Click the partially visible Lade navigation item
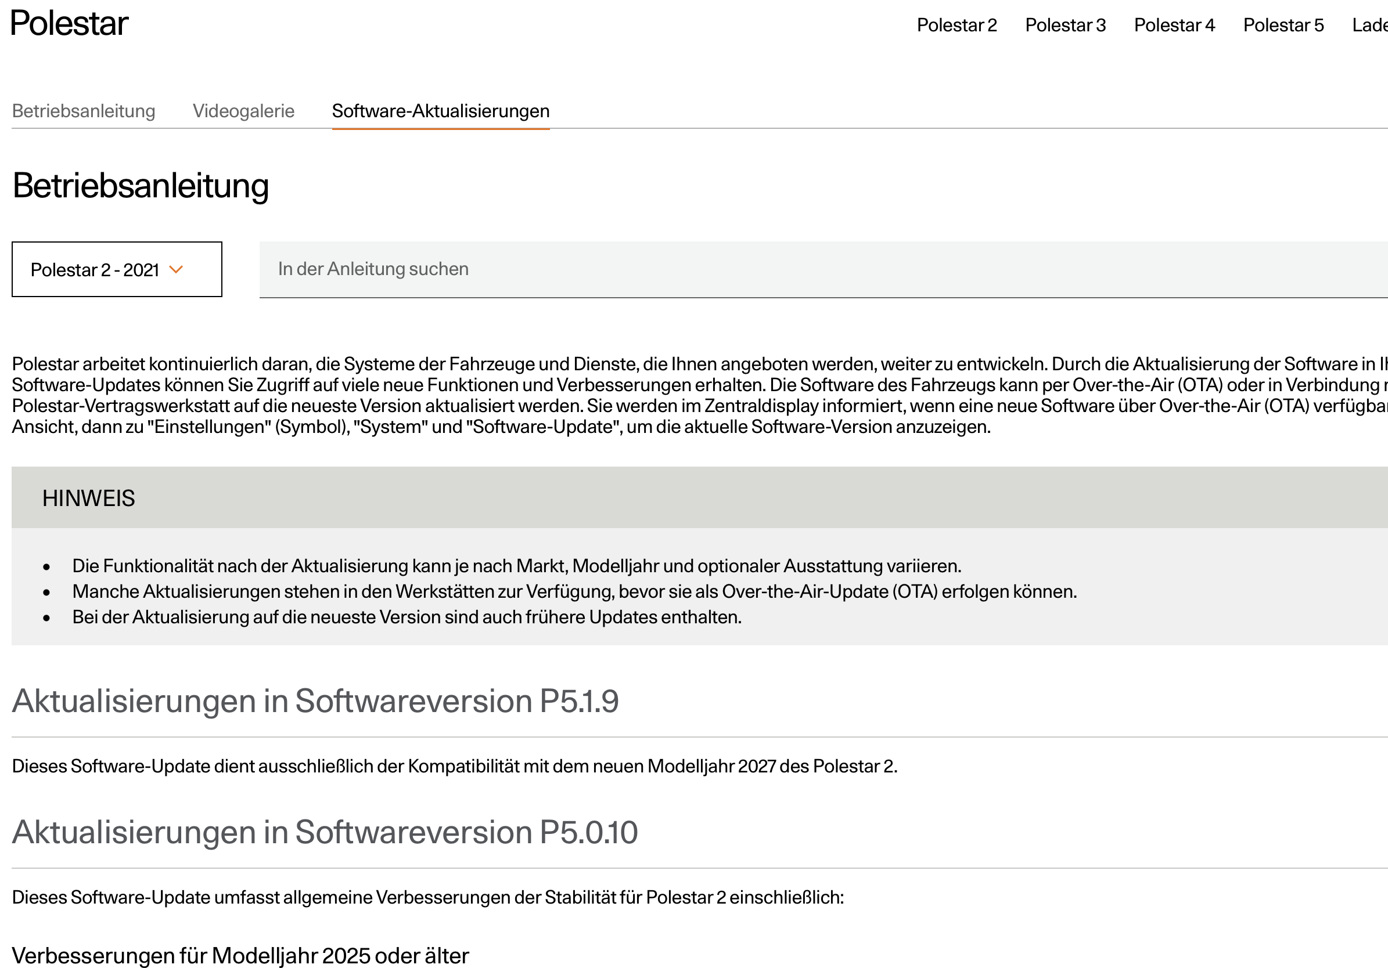This screenshot has width=1388, height=968. click(1371, 26)
